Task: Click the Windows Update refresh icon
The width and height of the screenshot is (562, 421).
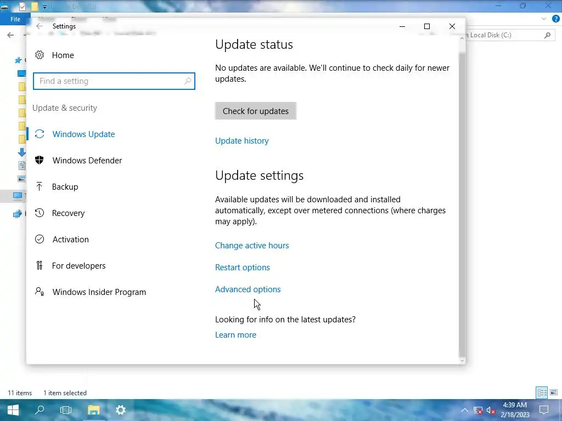Action: (x=40, y=134)
